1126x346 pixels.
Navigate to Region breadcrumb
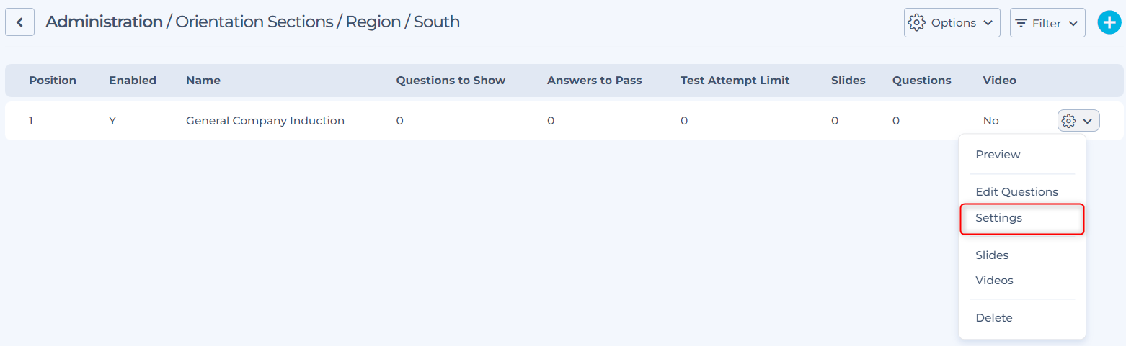(x=372, y=22)
